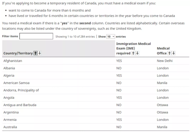Click the Immigration Medical Exam column header
Screen dimensions: 191x134
133,44
